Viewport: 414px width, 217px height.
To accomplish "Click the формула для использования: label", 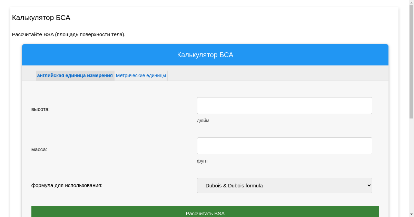I will (x=67, y=185).
